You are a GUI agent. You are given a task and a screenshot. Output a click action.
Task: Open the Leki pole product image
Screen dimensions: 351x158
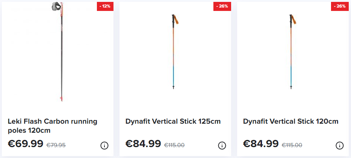[60, 52]
